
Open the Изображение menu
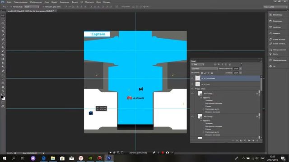pyautogui.click(x=36, y=2)
